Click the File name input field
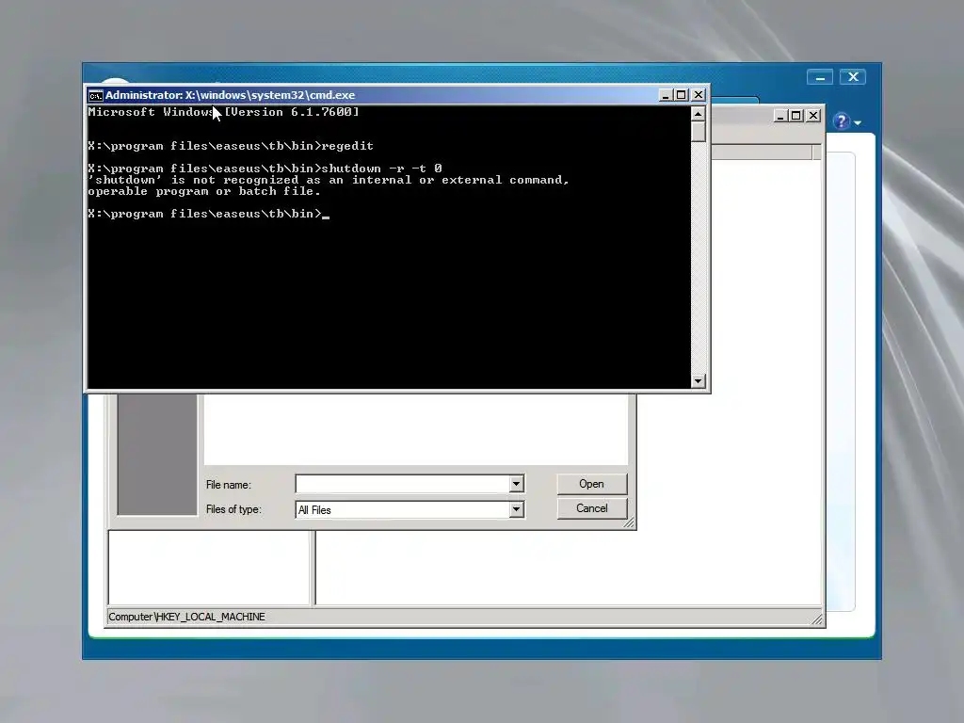The height and width of the screenshot is (723, 964). tap(403, 484)
